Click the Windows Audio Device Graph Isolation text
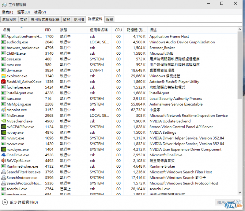Image resolution: width=245 pixels, height=211 pixels. point(182,42)
